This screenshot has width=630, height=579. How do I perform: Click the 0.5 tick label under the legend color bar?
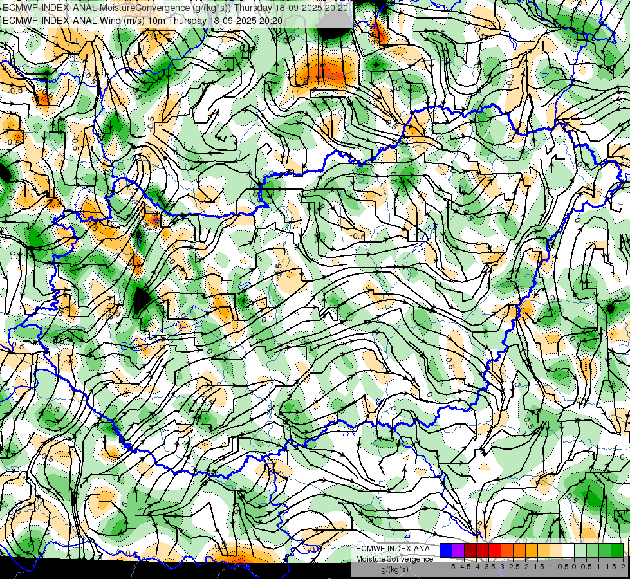(586, 567)
